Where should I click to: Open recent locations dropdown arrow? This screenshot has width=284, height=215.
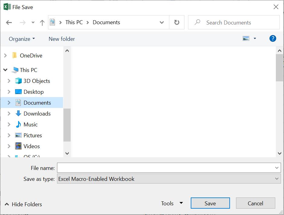(x=33, y=22)
